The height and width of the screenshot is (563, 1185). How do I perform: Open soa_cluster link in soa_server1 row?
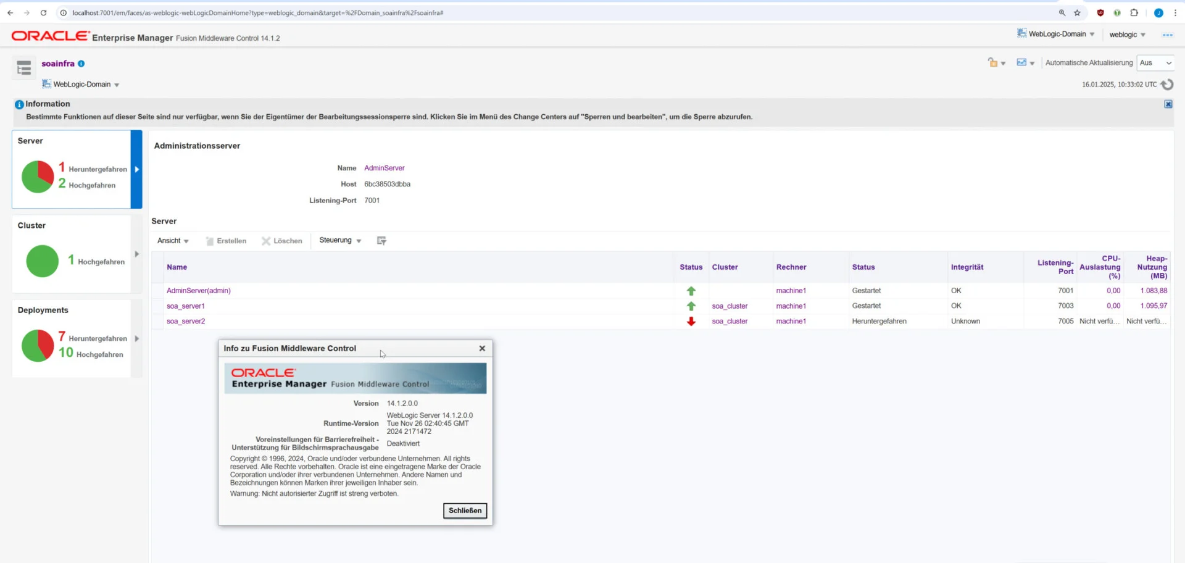[730, 306]
